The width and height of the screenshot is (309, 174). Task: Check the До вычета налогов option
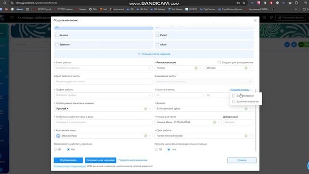coord(234,101)
